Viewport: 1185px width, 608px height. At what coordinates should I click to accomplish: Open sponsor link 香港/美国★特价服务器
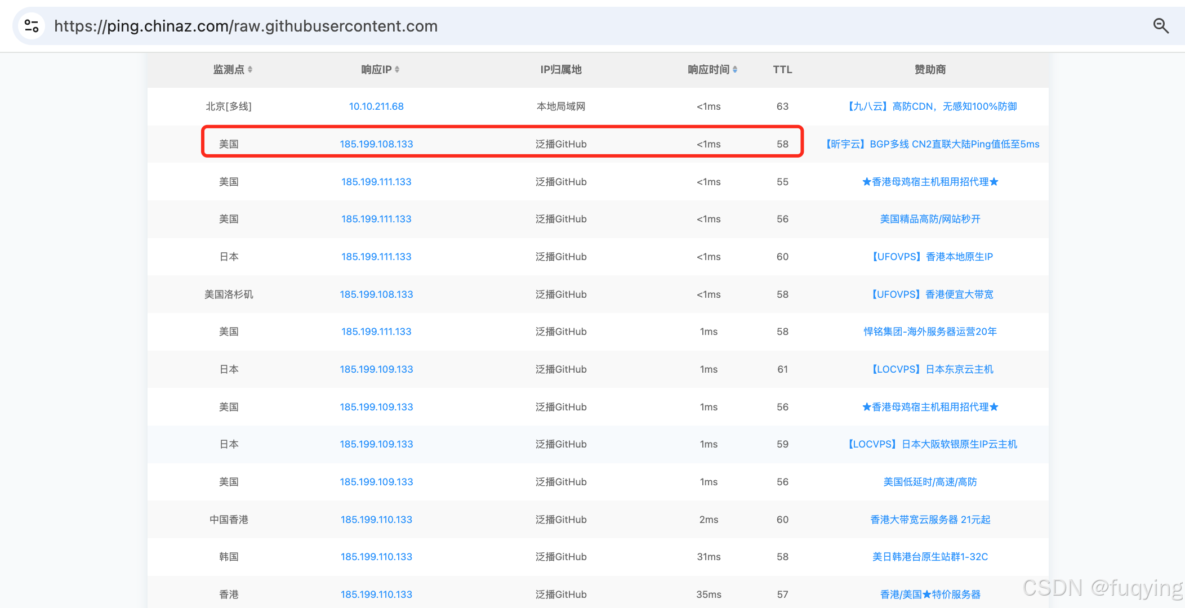[930, 594]
